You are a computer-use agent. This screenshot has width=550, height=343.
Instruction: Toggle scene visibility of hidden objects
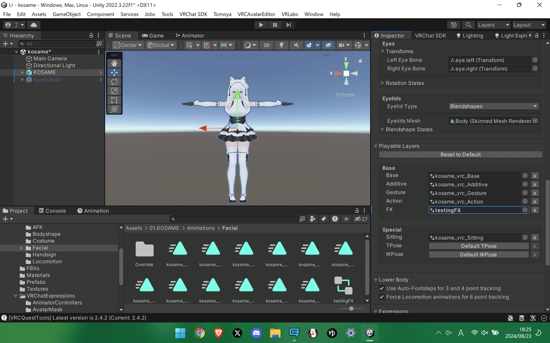pos(328,45)
